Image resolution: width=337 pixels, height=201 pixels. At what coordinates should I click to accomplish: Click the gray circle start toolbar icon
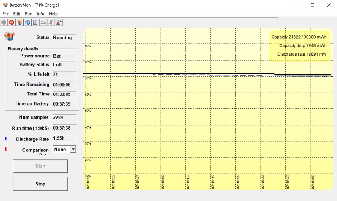(x=4, y=22)
